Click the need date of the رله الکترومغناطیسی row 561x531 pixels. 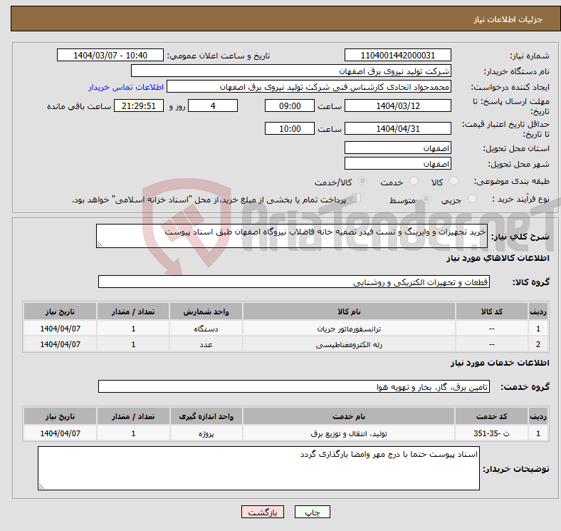60,344
